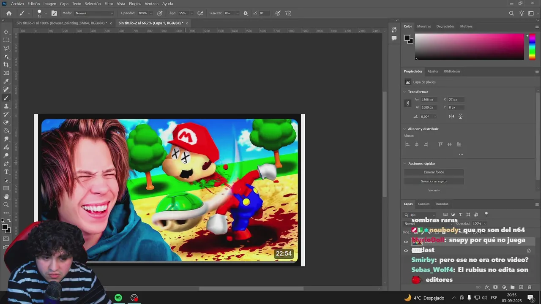Open the Opacidad slider dropdown arrow
Viewport: 541px width, 304px height.
click(x=152, y=13)
